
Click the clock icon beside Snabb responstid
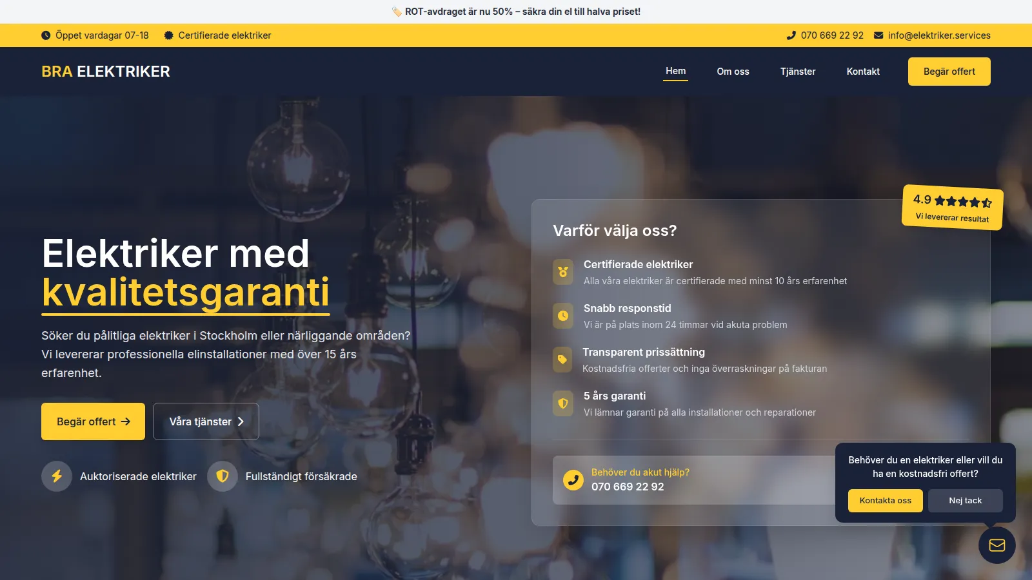coord(563,316)
